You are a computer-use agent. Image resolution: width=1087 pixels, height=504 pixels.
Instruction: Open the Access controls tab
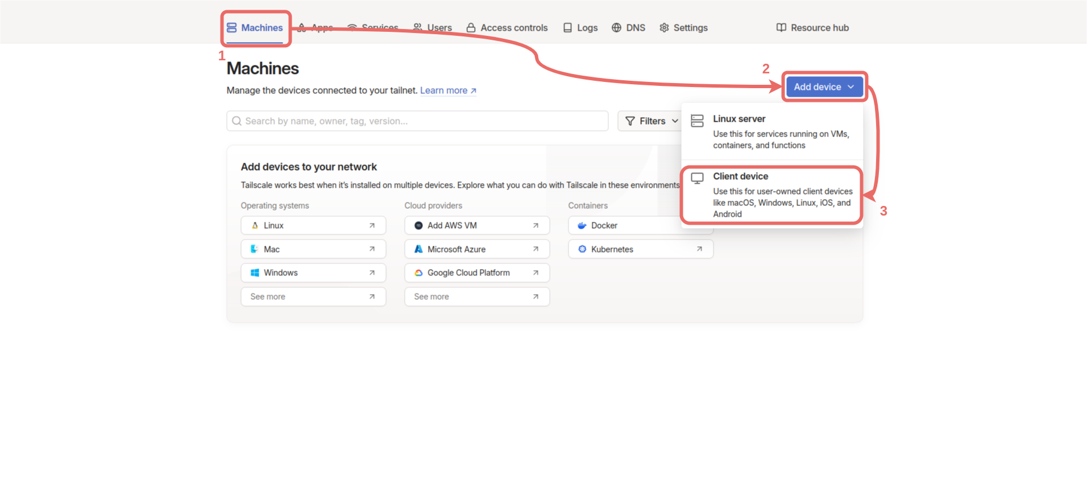[x=507, y=28]
